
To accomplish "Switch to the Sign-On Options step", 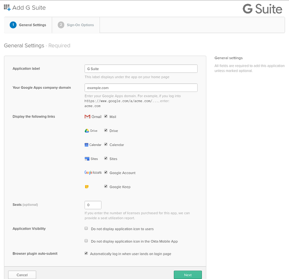I will point(76,25).
